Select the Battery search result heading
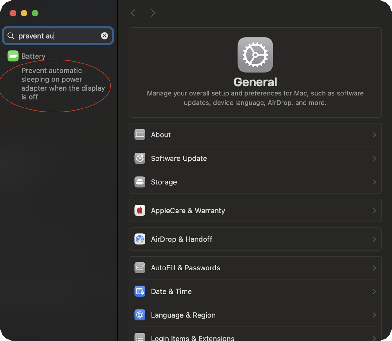The height and width of the screenshot is (341, 392). click(x=33, y=56)
